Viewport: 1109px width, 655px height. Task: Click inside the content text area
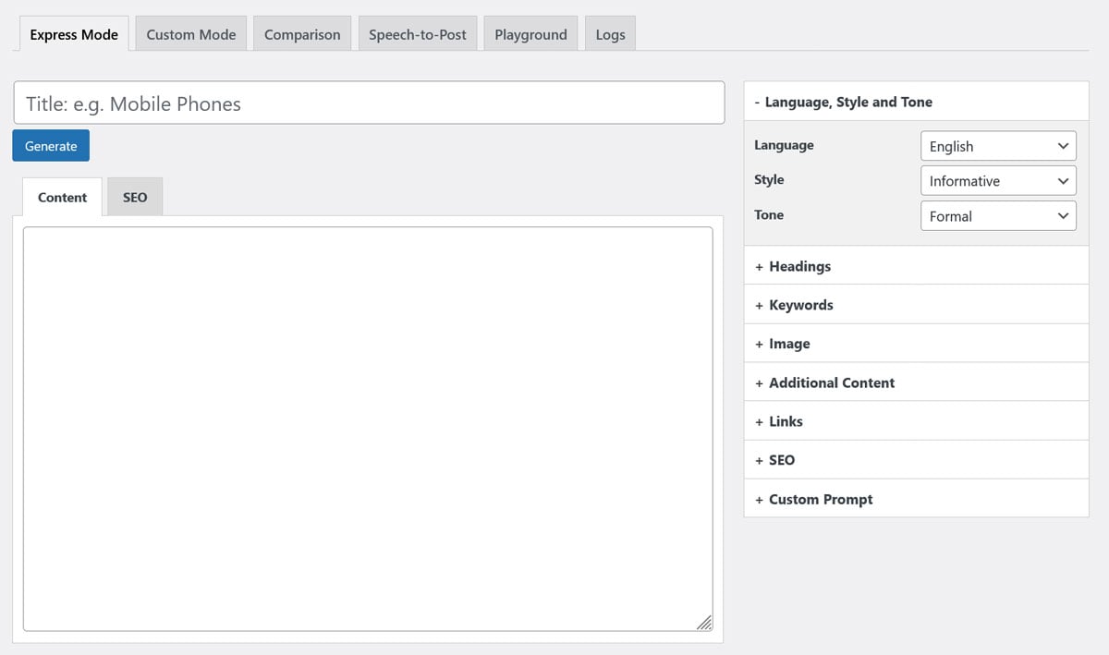(368, 429)
